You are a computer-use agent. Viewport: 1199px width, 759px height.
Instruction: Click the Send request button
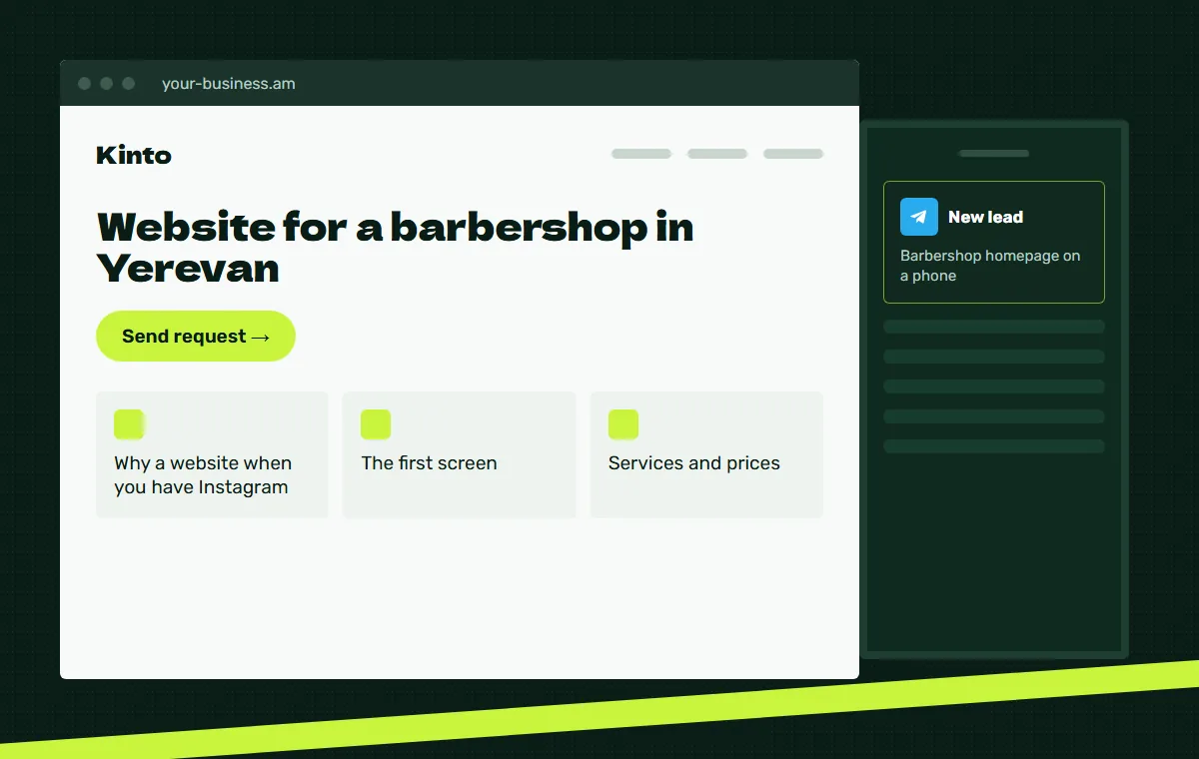(x=196, y=336)
